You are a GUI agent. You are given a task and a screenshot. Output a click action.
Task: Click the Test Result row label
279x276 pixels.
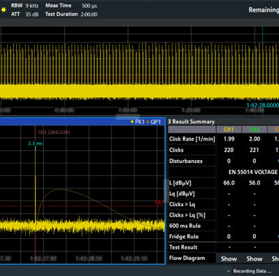click(x=183, y=247)
